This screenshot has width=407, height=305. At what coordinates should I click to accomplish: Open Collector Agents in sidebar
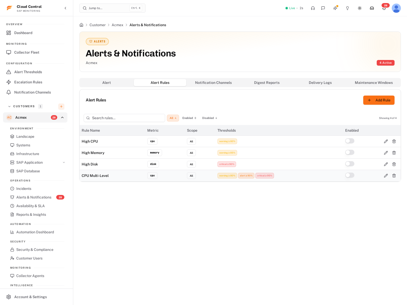[x=37, y=276]
